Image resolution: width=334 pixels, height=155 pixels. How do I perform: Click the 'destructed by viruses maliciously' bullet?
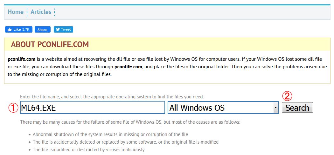tap(88, 150)
